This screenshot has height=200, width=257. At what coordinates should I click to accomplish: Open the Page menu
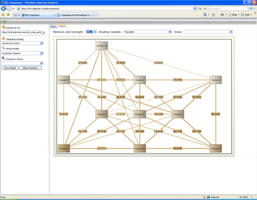[234, 15]
